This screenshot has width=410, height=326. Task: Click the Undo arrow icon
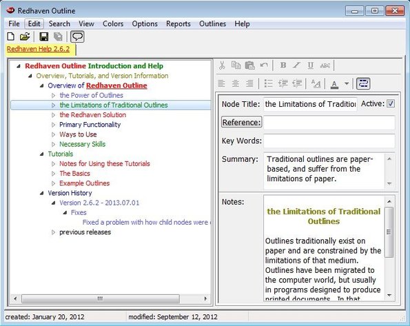point(264,65)
